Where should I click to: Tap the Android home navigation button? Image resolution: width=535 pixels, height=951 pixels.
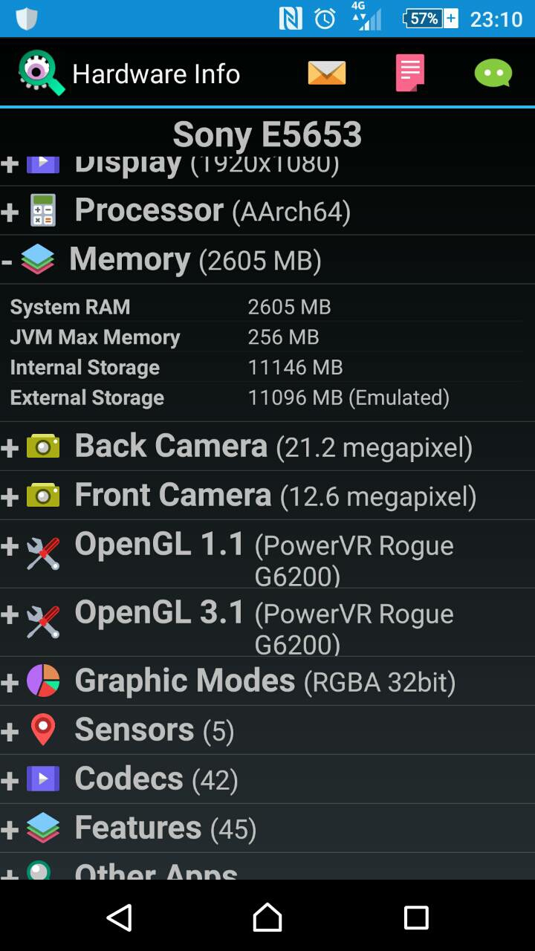coord(267,918)
